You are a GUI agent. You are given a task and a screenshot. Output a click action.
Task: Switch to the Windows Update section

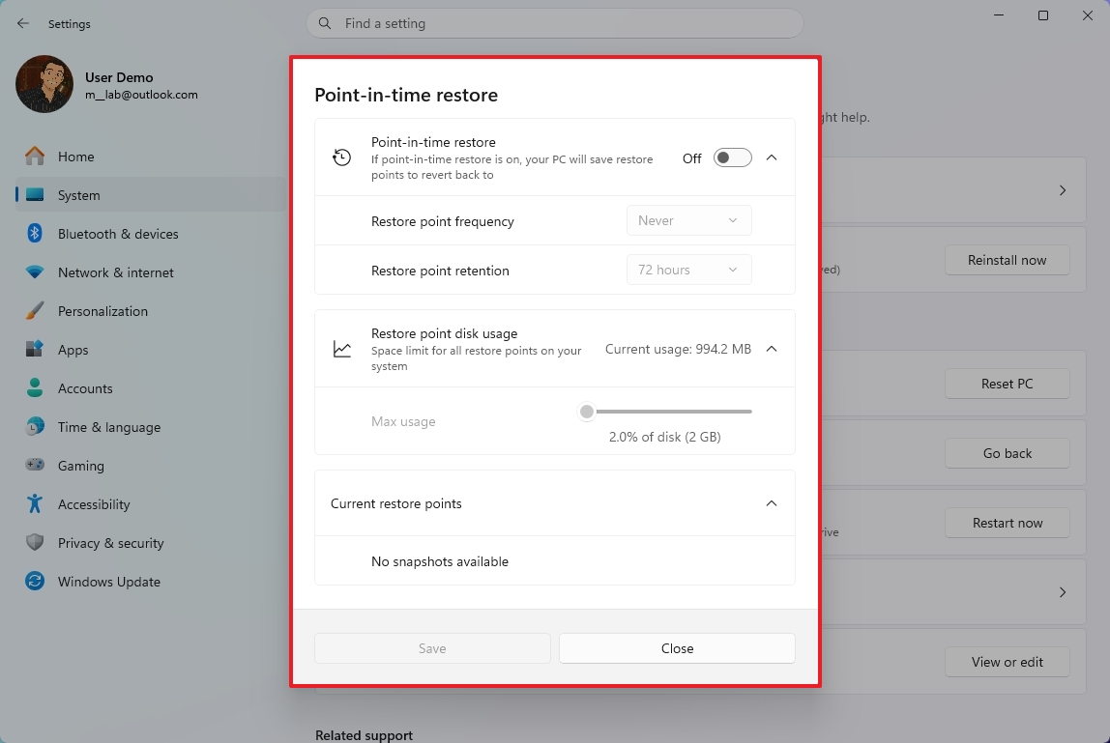coord(109,581)
